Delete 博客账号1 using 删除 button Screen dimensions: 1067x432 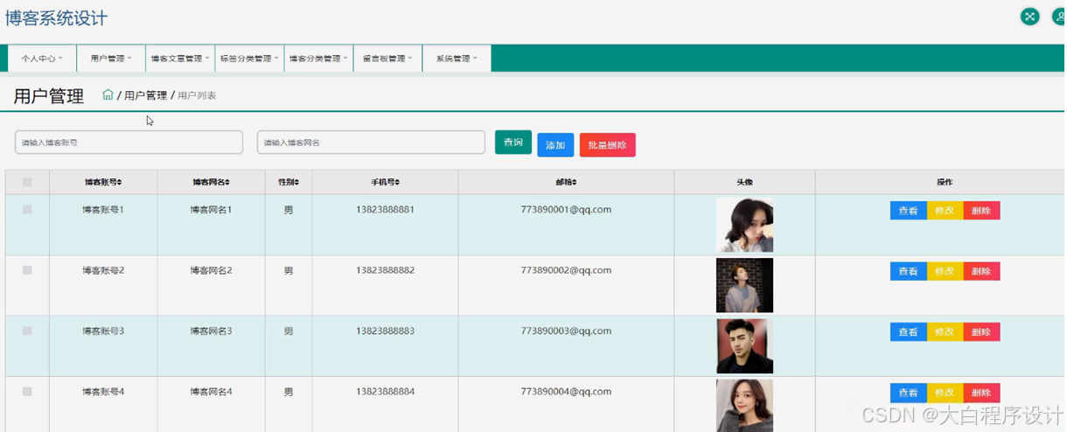tap(981, 211)
